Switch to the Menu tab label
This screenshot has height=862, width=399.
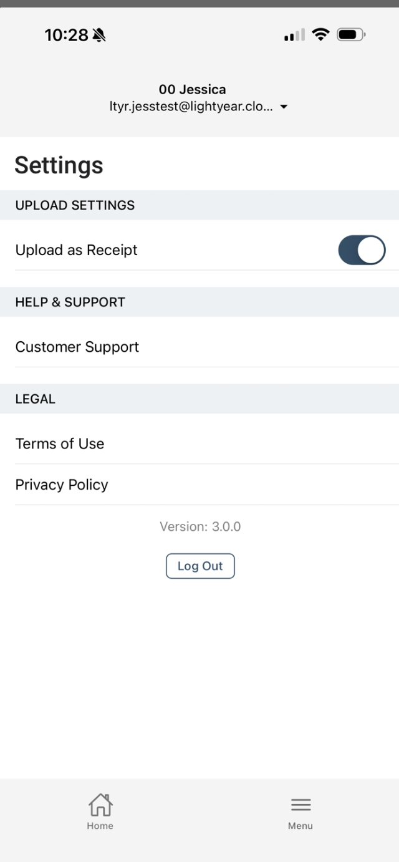(300, 826)
